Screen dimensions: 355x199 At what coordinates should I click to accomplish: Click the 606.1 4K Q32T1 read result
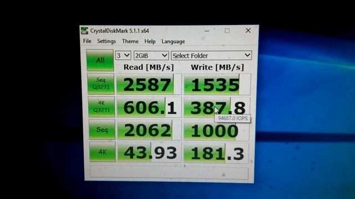coord(149,107)
